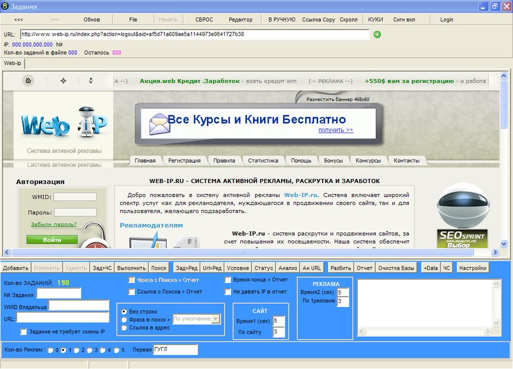This screenshot has height=369, width=513.
Task: Click the horizontal scrollbar thumb
Action: coord(243,252)
